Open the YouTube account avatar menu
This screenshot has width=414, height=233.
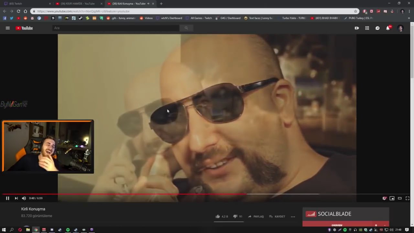(x=400, y=28)
